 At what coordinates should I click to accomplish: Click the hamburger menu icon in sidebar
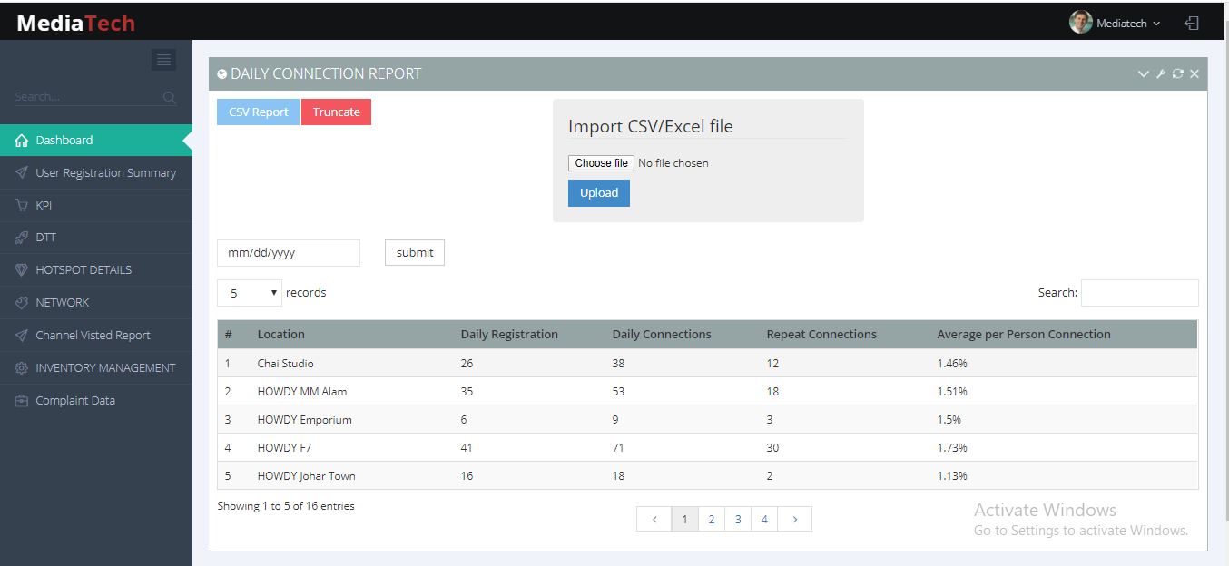tap(163, 60)
